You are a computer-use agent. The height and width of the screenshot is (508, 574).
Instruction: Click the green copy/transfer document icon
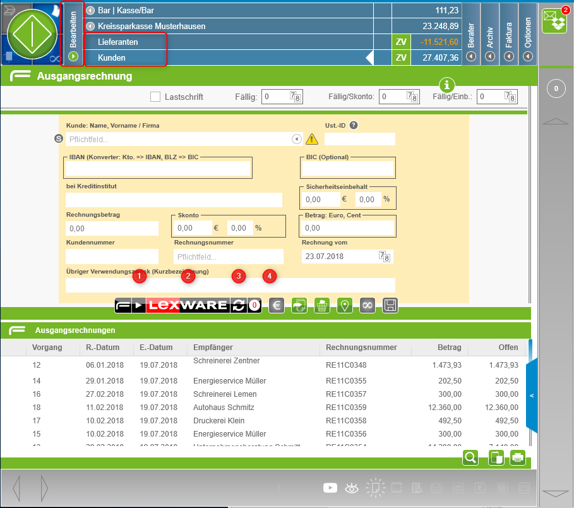(299, 305)
